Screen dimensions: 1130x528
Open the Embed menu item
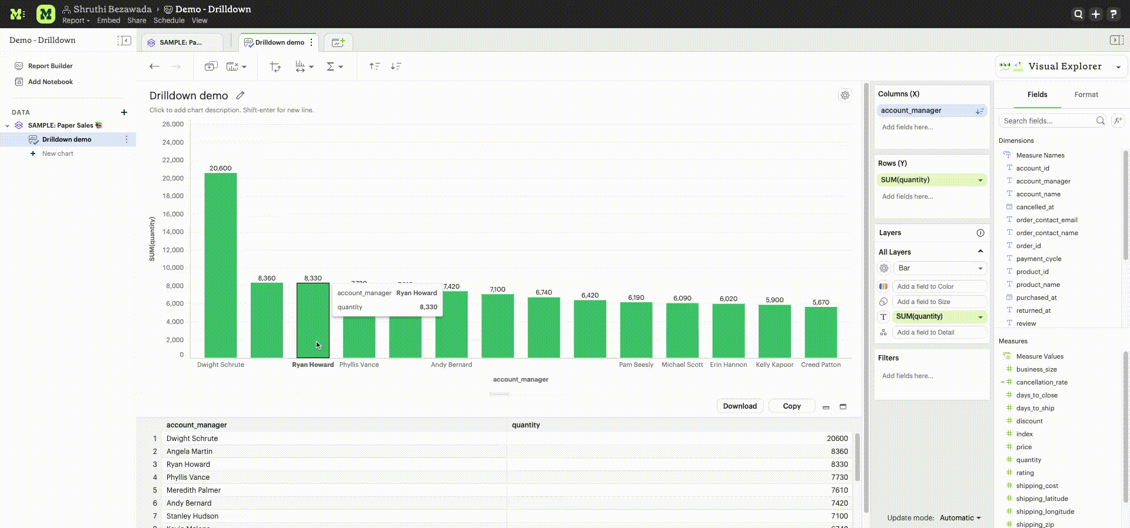(108, 21)
